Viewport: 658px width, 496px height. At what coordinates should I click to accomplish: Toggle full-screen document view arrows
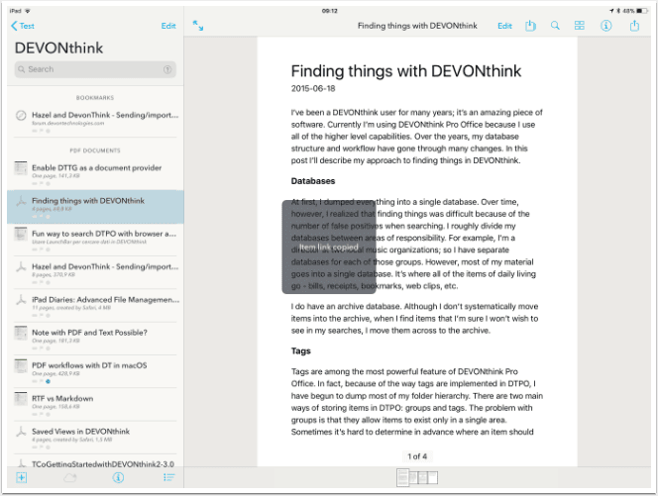[x=198, y=26]
